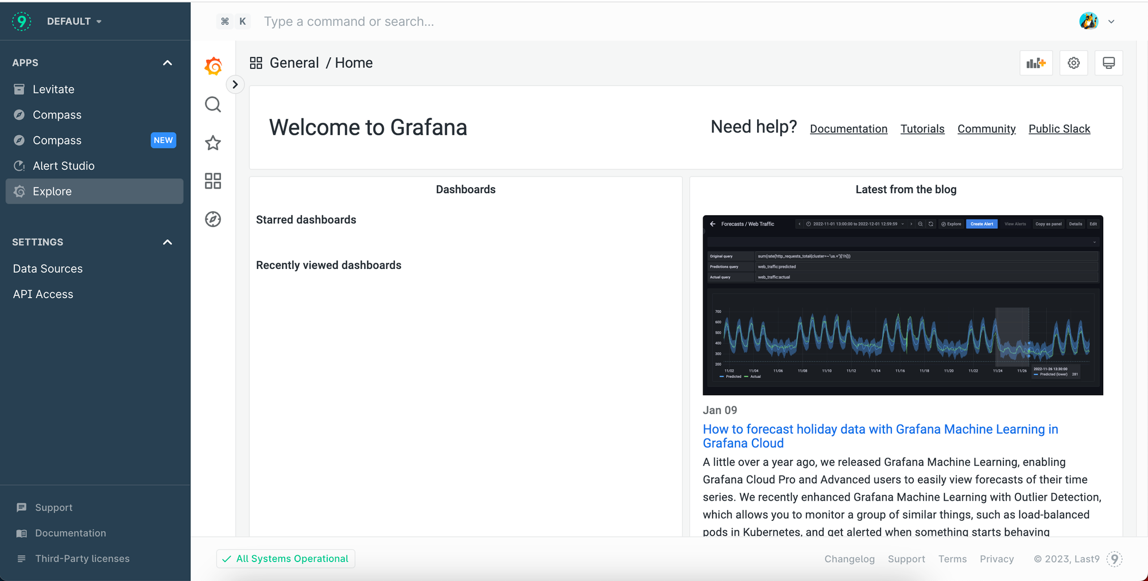Click the Grafana logo in the icon rail

pos(213,65)
